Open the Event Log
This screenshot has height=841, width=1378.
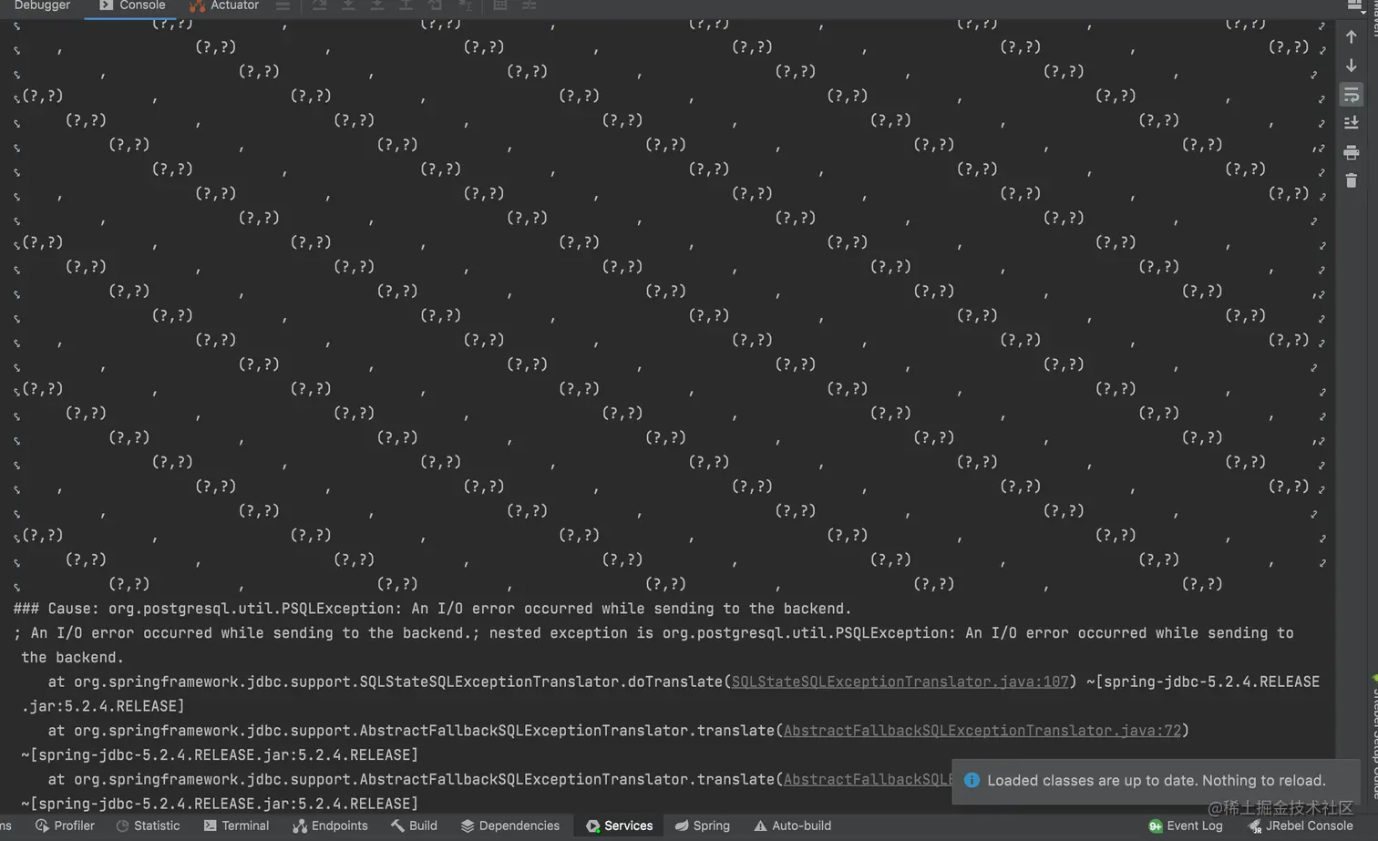tap(1185, 826)
